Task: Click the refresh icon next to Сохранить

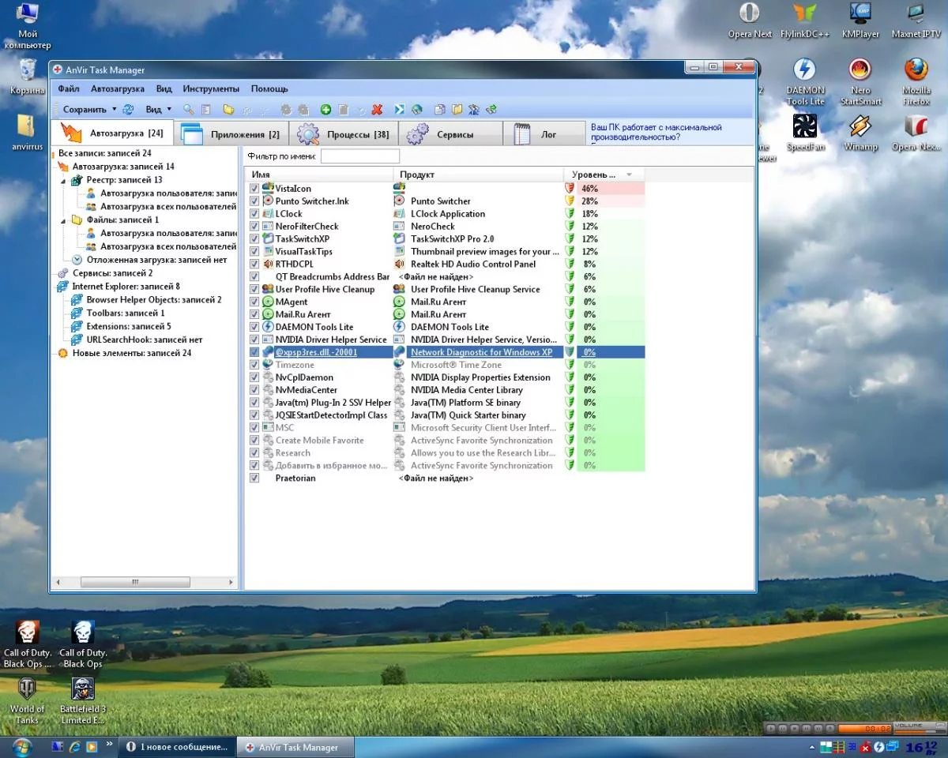Action: pyautogui.click(x=128, y=110)
